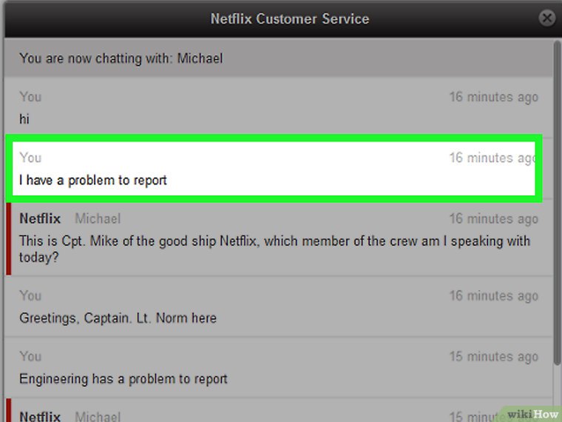Close the Netflix Customer Service chat window

tap(547, 18)
